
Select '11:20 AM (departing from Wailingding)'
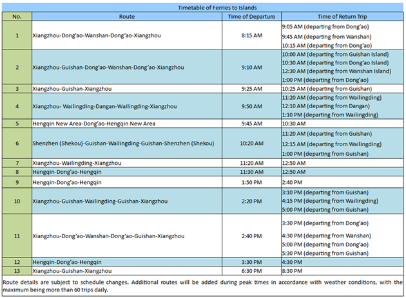pos(332,98)
